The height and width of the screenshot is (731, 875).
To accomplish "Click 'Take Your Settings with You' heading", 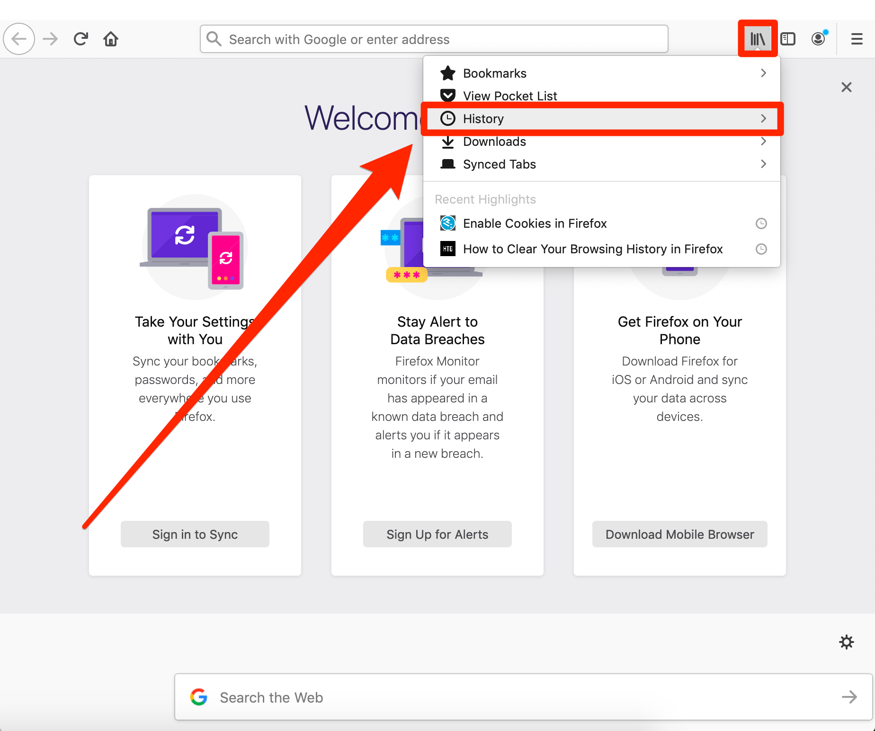I will pos(195,330).
